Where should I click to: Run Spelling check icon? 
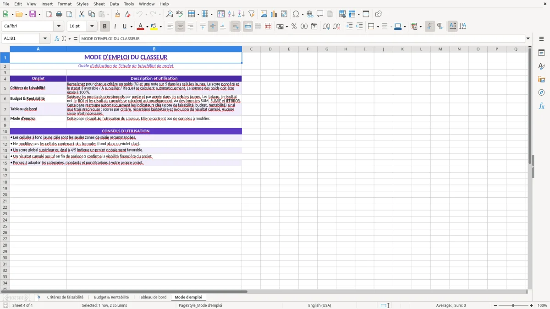180,14
